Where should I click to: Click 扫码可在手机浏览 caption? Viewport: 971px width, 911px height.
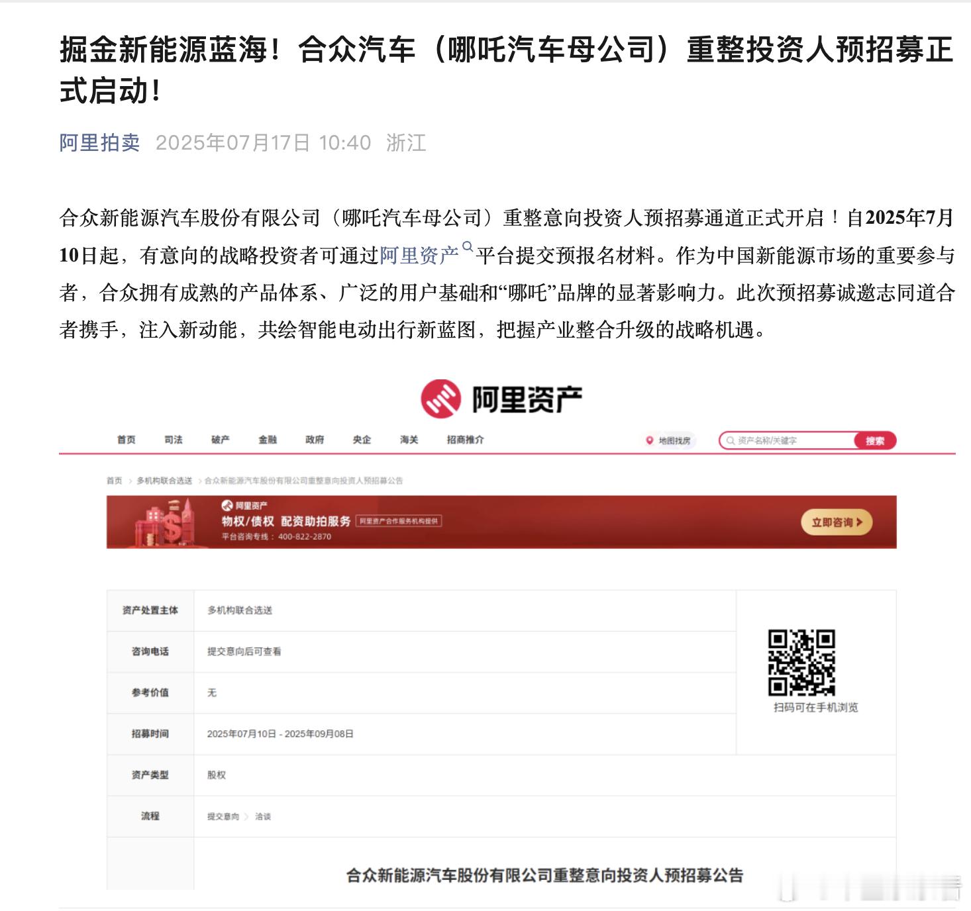815,707
